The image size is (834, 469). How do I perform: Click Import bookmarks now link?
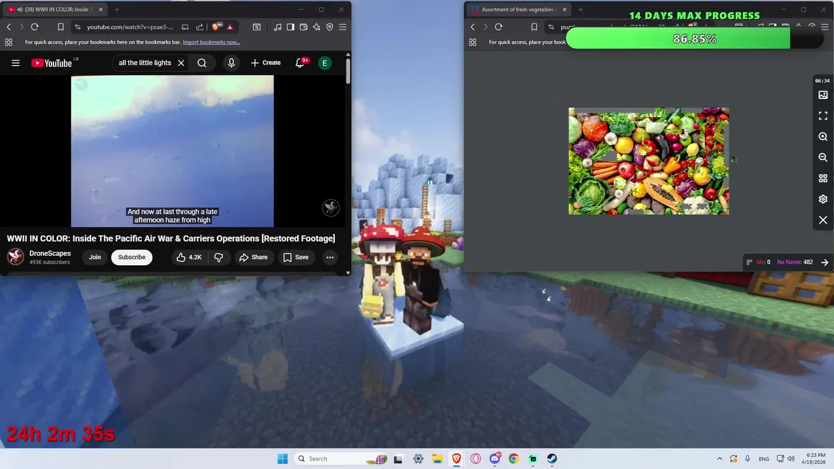pos(211,42)
